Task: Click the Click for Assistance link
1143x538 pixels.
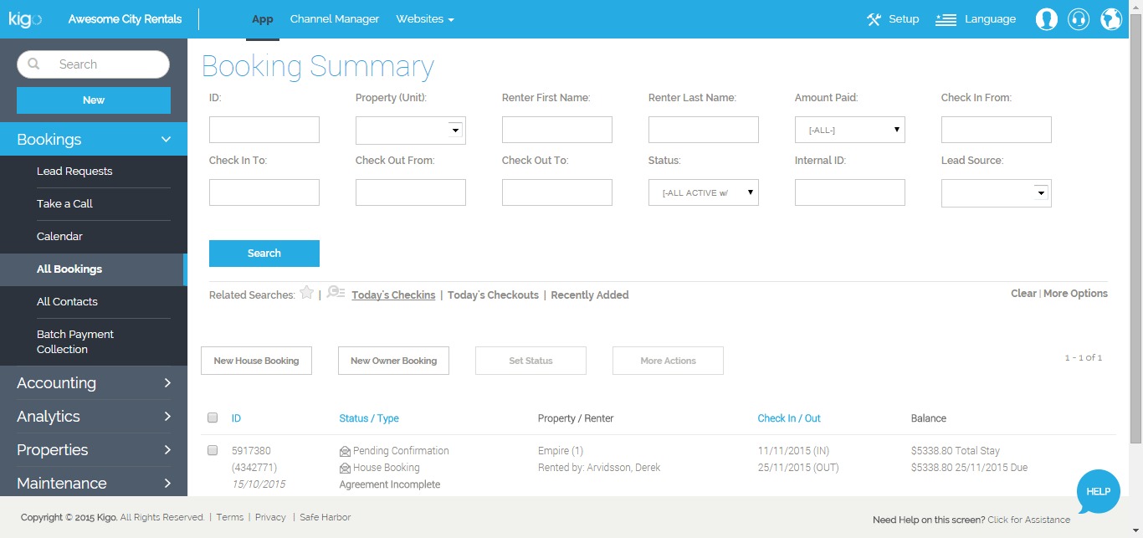Action: click(1028, 520)
